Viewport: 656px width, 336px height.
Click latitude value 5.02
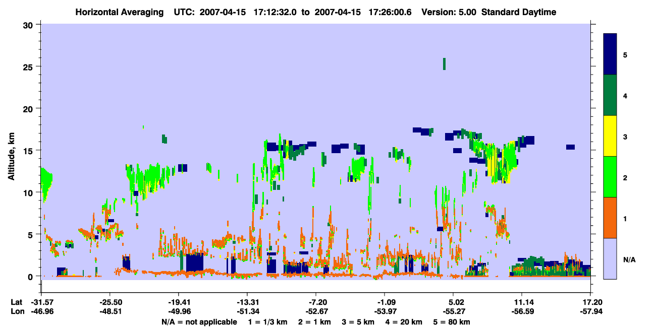point(453,302)
